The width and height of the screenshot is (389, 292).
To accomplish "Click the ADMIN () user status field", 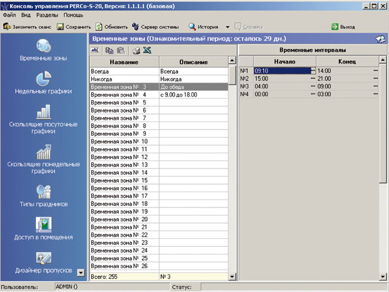I will [112, 287].
